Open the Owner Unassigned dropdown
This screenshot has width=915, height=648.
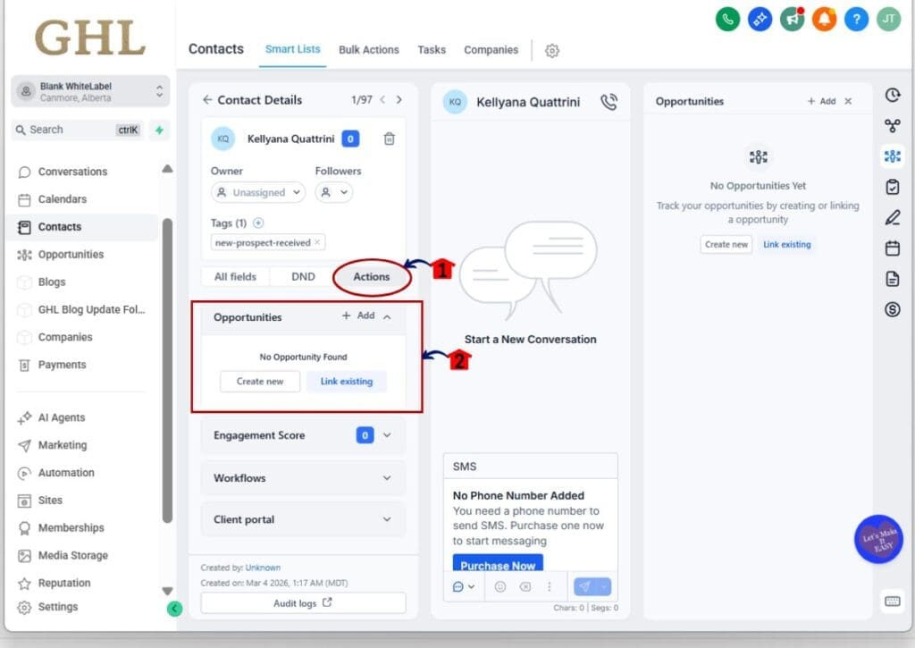click(x=258, y=192)
